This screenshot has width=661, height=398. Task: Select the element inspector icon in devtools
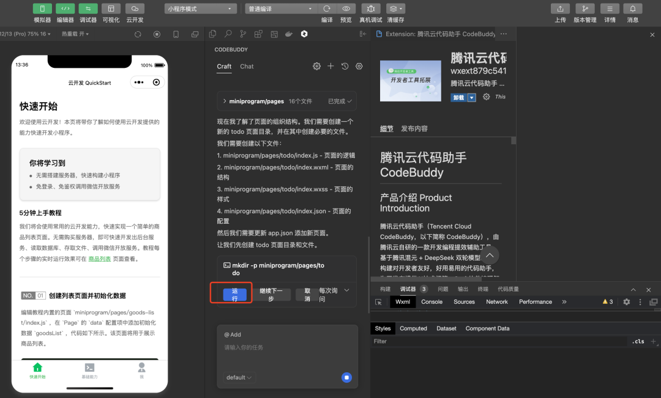[x=378, y=302]
